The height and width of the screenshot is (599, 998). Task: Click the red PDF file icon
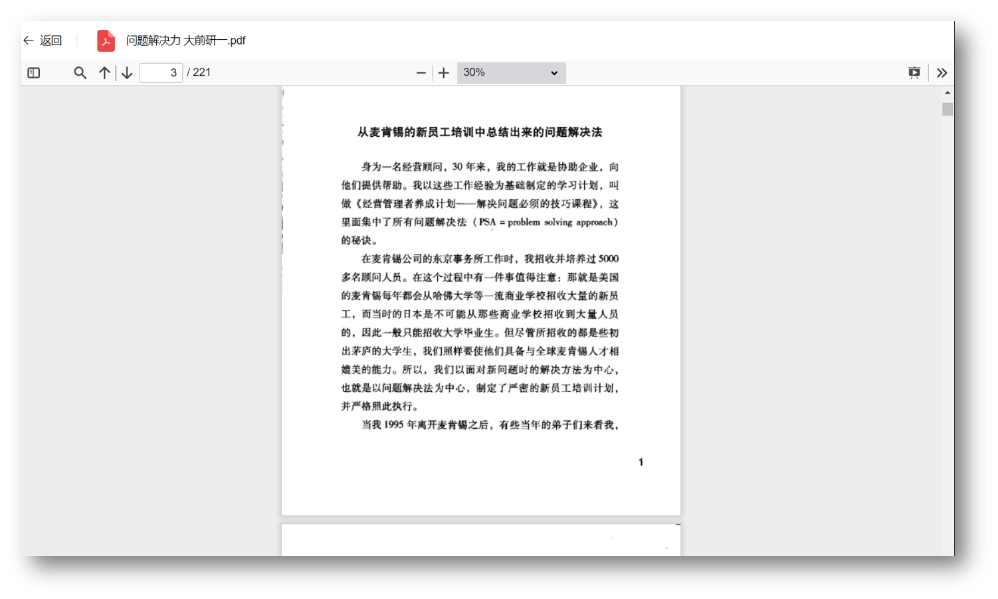(x=106, y=41)
